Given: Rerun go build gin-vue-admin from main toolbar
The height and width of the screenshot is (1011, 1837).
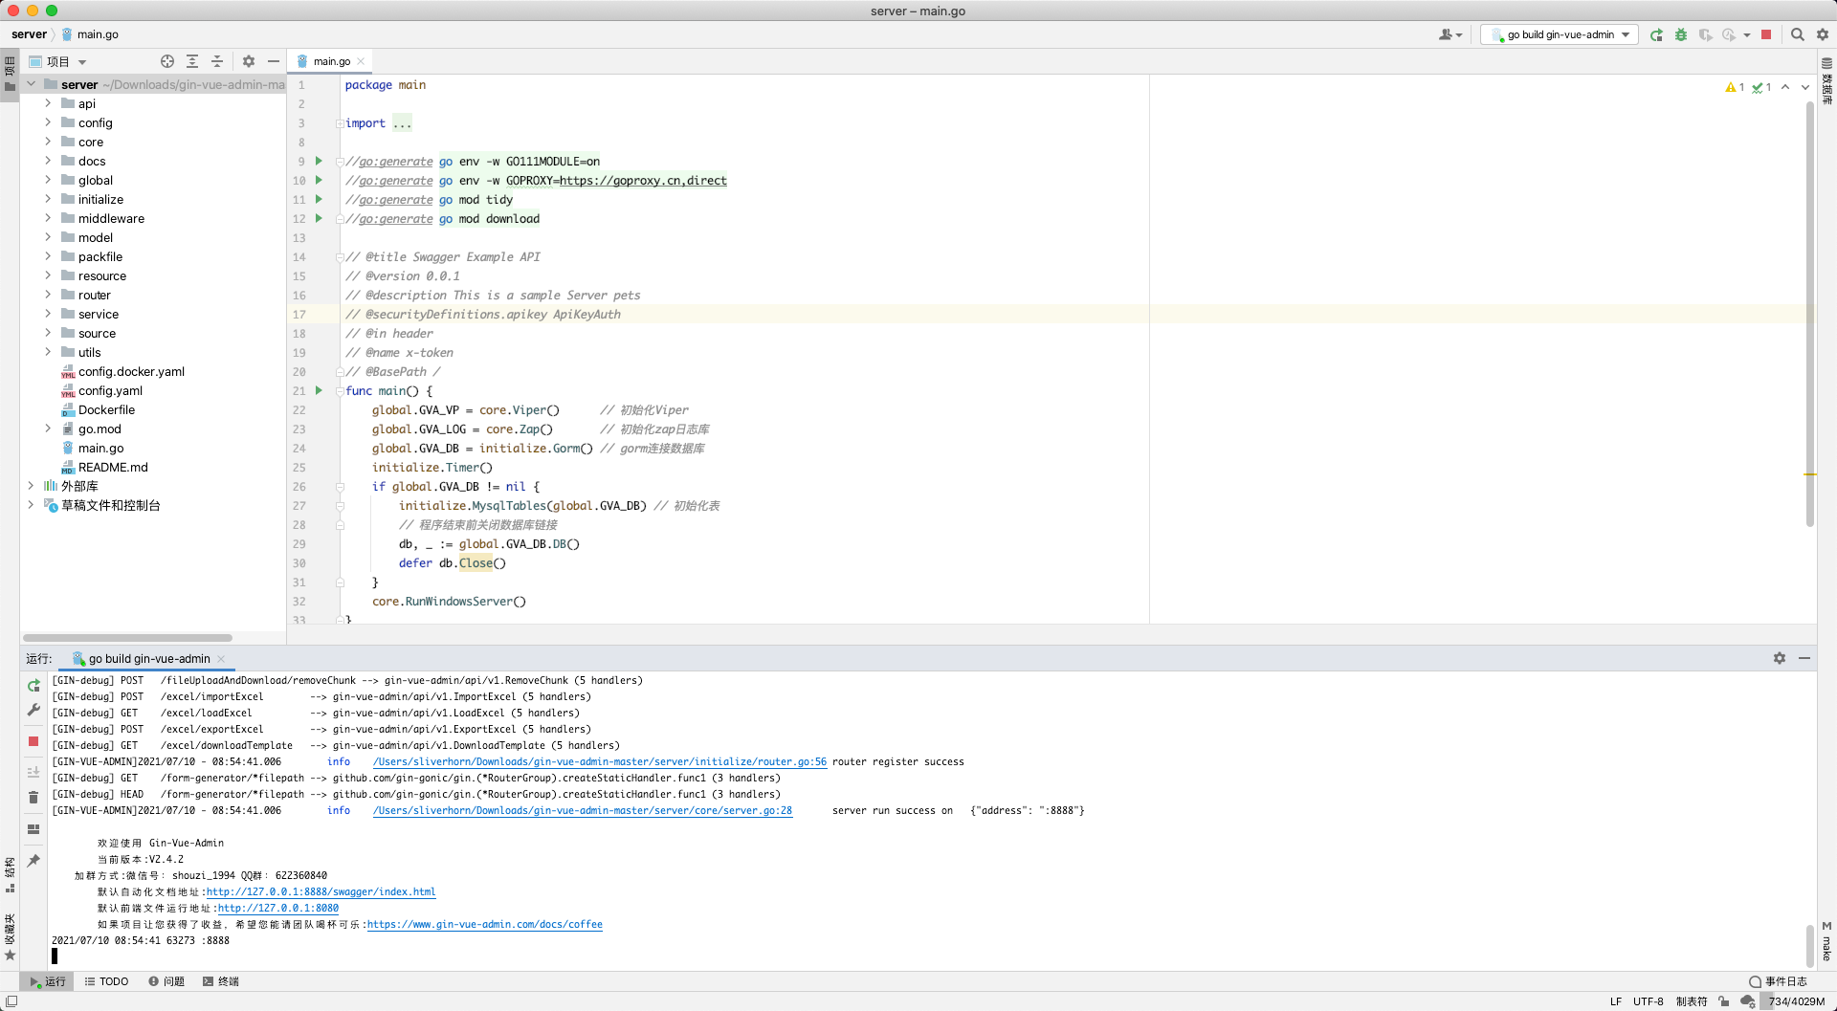Looking at the screenshot, I should [1656, 34].
